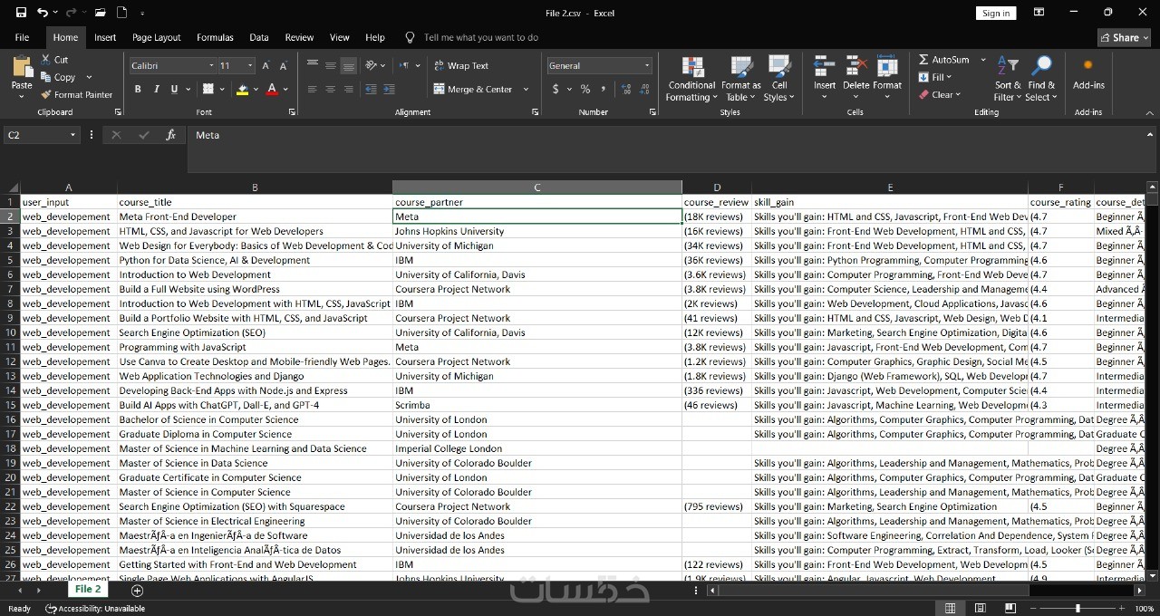Click the Insert Function fx icon
The height and width of the screenshot is (616, 1160).
pyautogui.click(x=170, y=135)
